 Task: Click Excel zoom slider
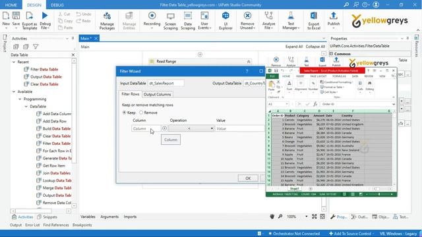coord(379,194)
